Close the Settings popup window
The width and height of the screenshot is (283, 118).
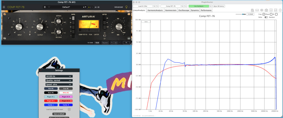[41, 70]
